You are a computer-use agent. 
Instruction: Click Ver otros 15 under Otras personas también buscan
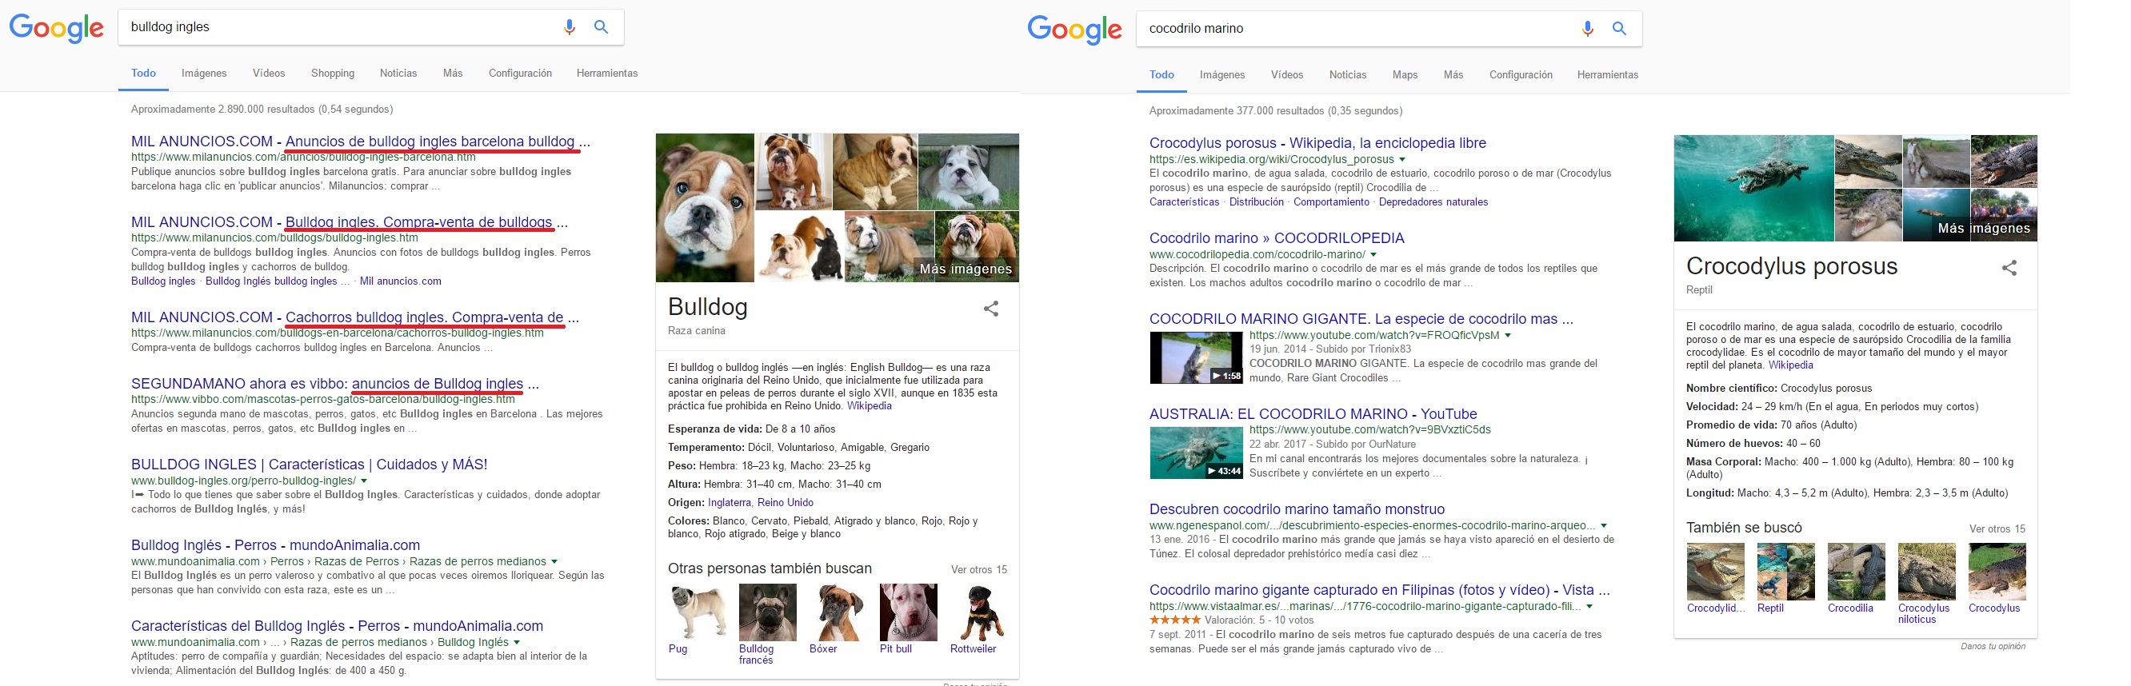point(978,569)
